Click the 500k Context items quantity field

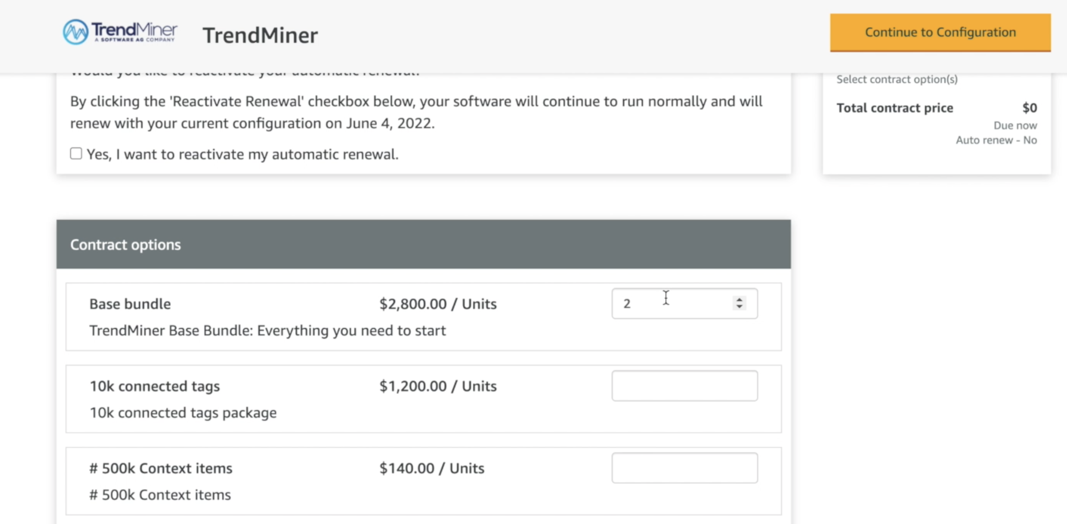tap(684, 468)
